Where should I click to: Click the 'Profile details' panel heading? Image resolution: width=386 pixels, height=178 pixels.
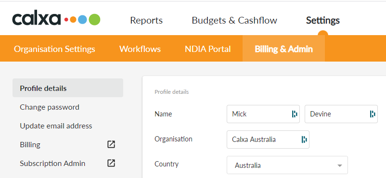point(172,92)
